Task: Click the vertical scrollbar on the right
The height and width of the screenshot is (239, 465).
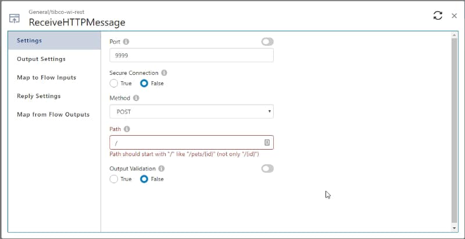Action: [x=454, y=128]
